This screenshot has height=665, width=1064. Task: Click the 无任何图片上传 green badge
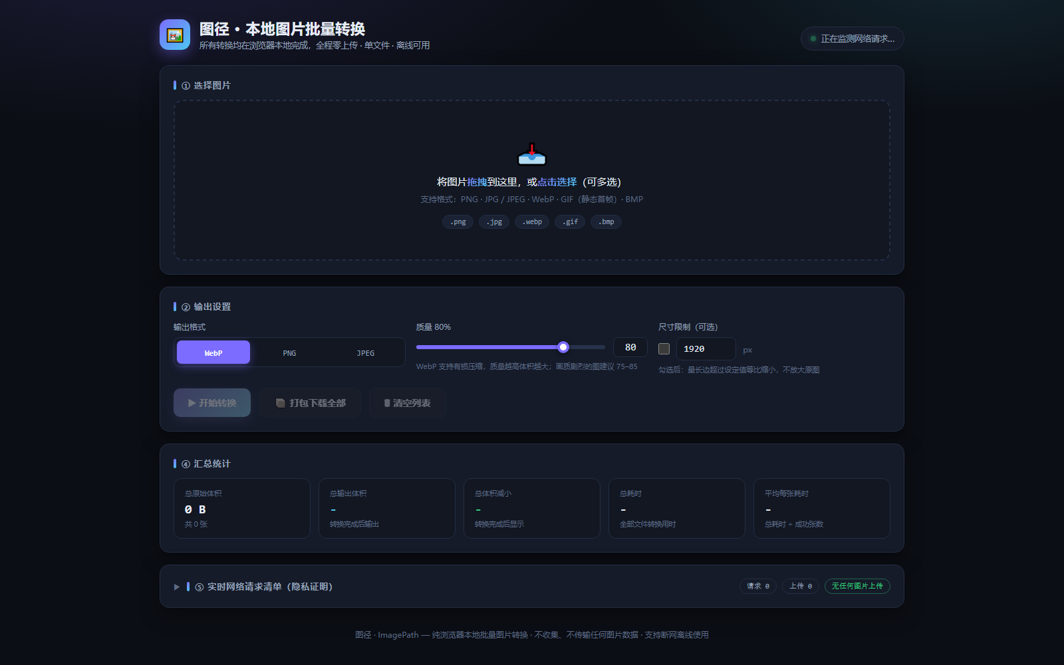[x=857, y=586]
